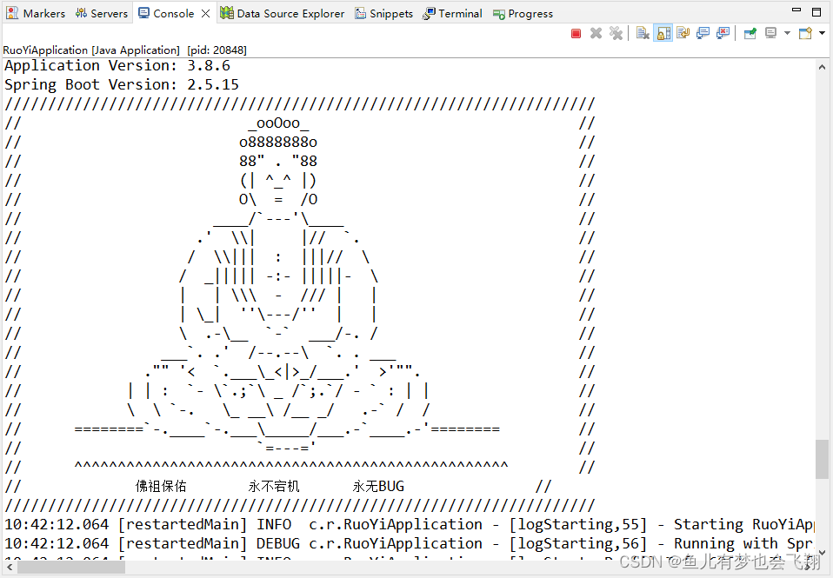Click the '永不宕机' text in console

tap(274, 486)
